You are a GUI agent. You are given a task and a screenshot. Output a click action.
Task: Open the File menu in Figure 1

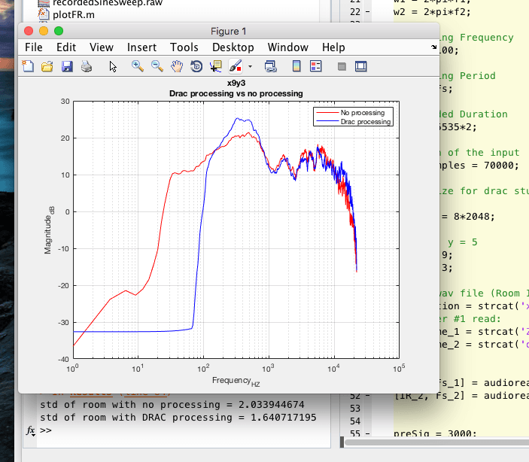click(x=34, y=47)
